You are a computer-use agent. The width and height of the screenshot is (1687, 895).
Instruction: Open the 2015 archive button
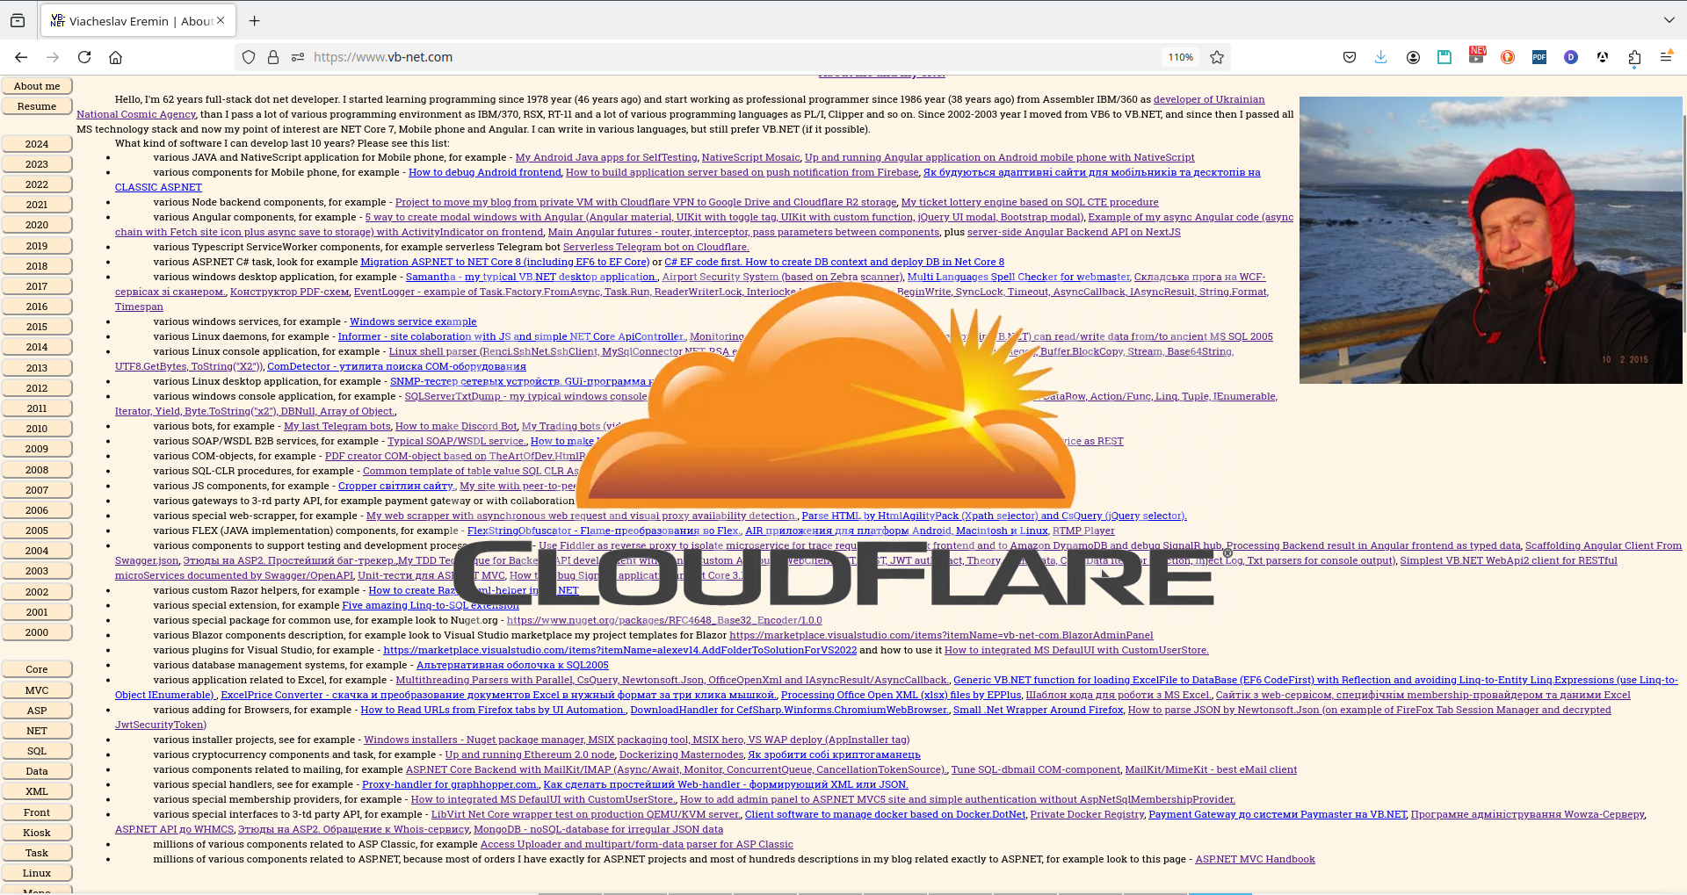click(x=37, y=327)
